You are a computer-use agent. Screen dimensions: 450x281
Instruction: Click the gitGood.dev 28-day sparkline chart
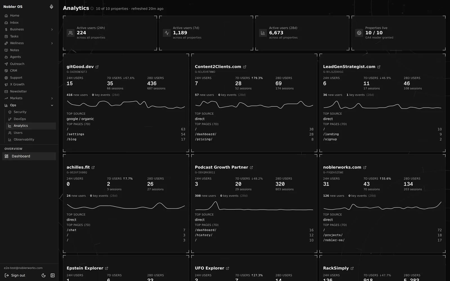[126, 104]
